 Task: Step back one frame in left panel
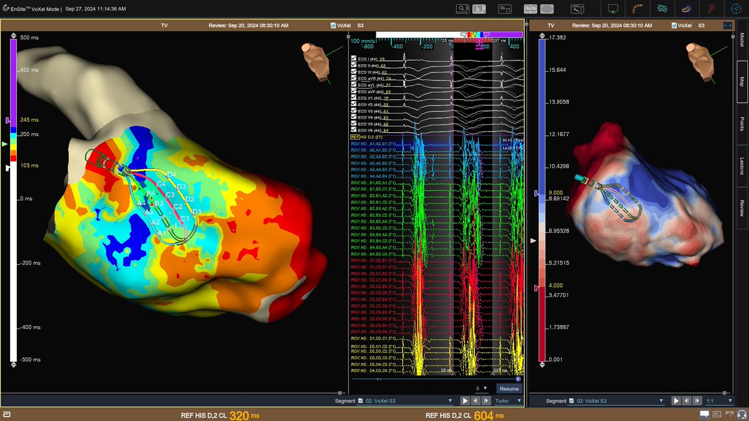pyautogui.click(x=475, y=400)
